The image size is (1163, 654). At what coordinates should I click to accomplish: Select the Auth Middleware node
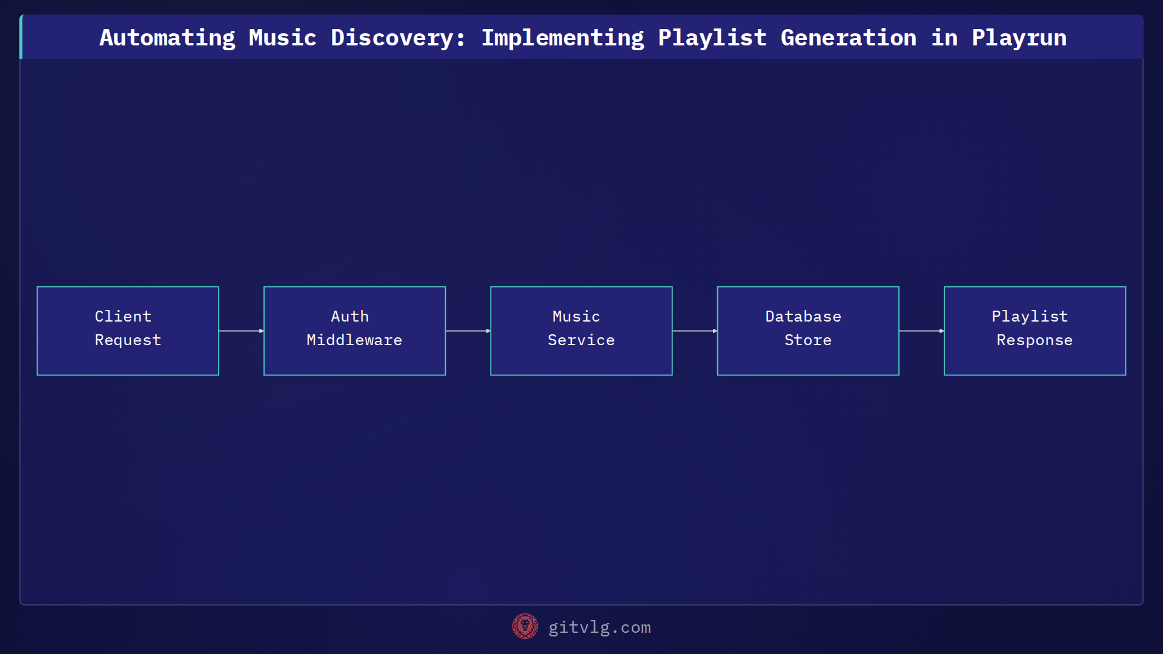[x=354, y=331]
